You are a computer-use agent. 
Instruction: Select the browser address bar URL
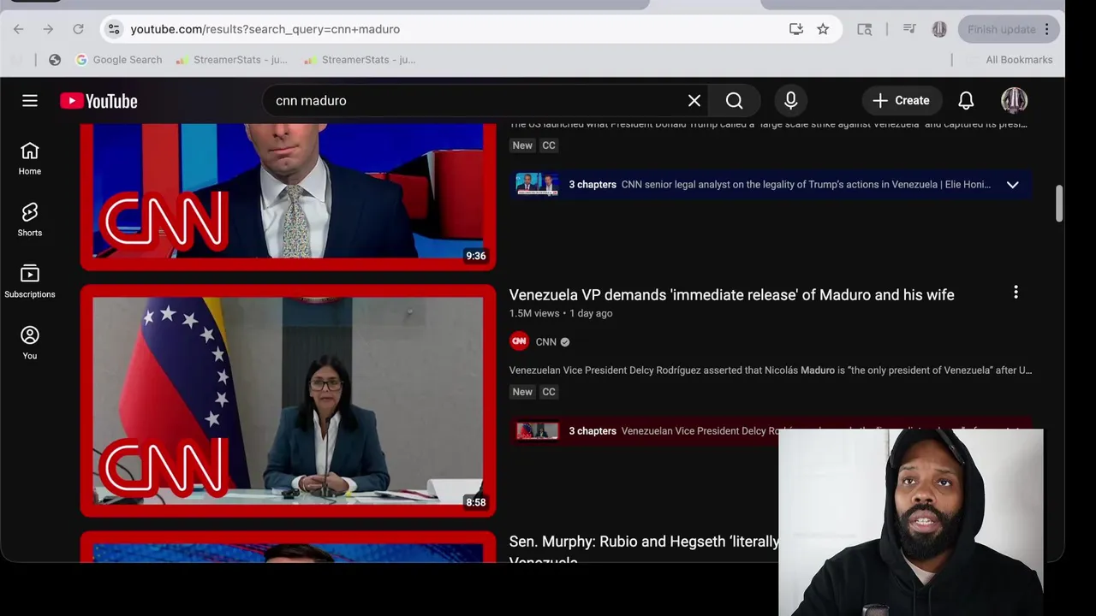tap(265, 29)
